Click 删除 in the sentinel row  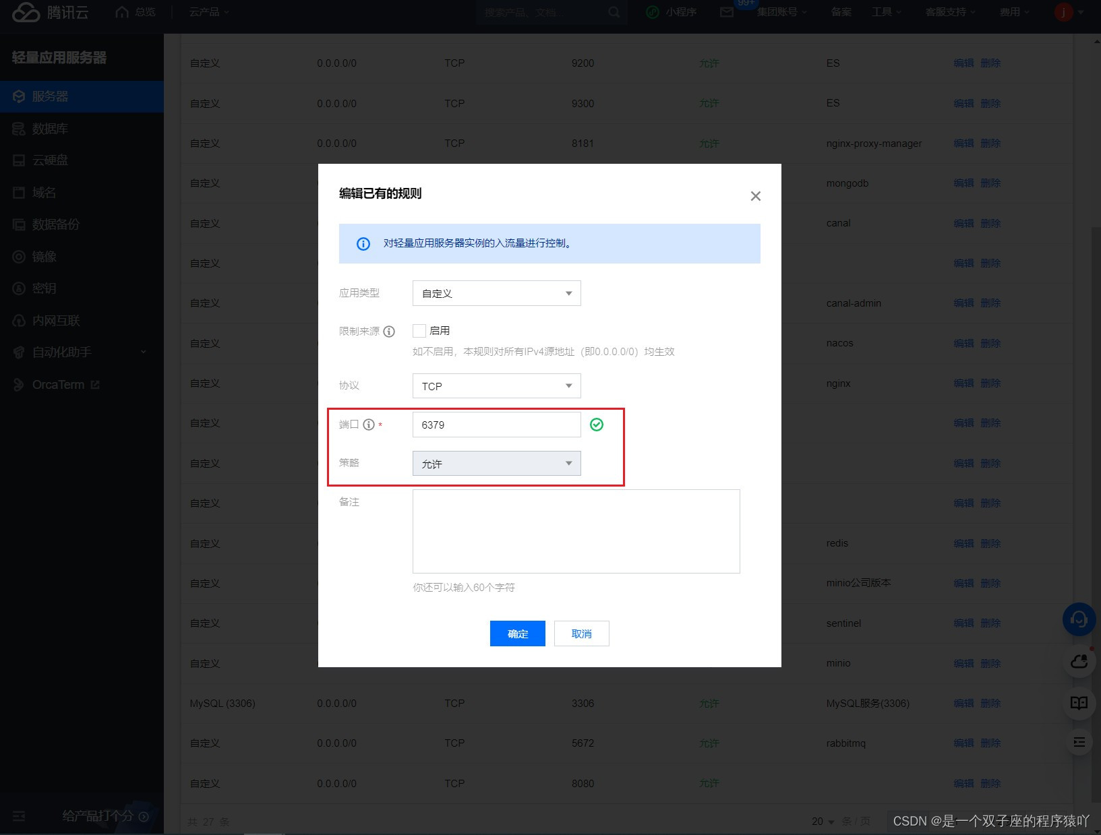pos(990,623)
